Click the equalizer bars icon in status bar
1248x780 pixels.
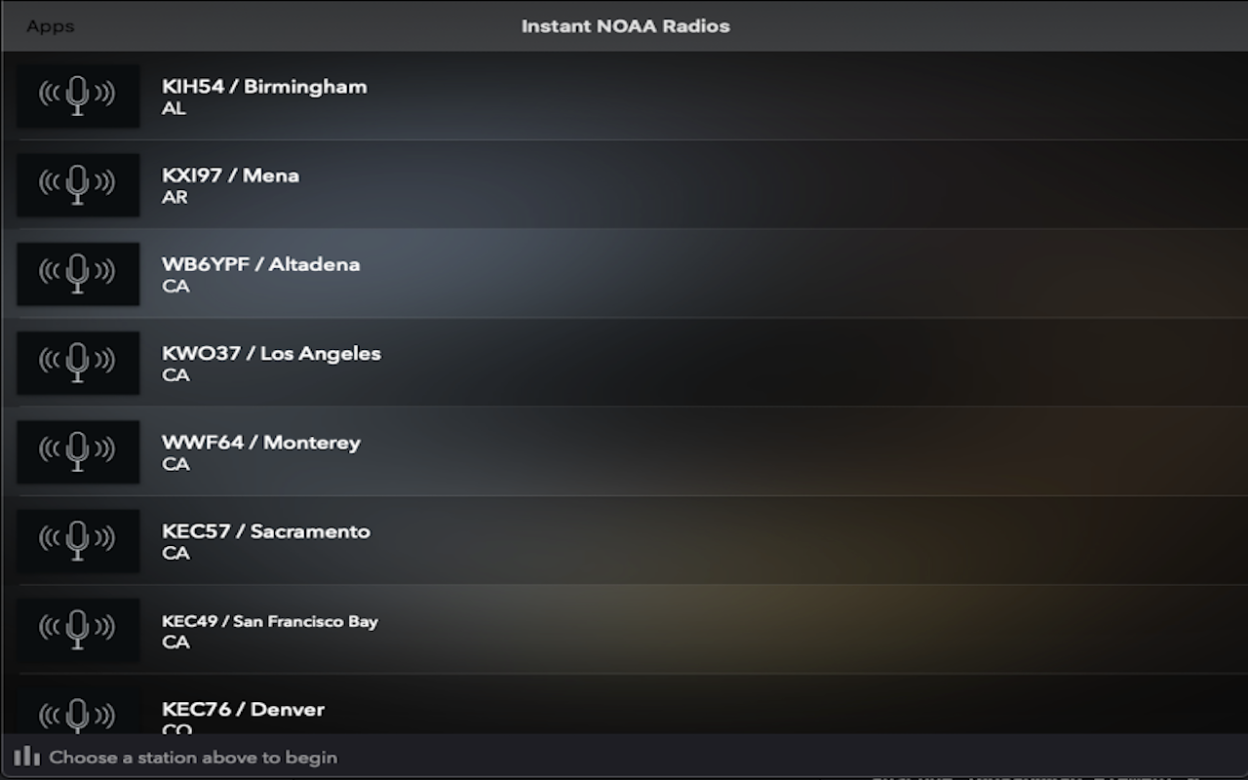27,757
